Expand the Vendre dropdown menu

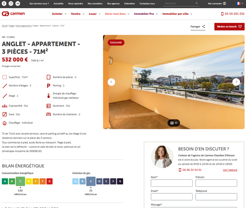78,14
